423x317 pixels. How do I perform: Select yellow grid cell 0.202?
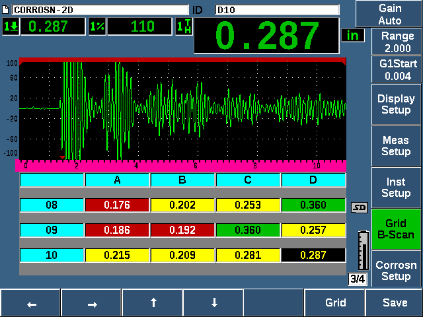[x=182, y=205]
